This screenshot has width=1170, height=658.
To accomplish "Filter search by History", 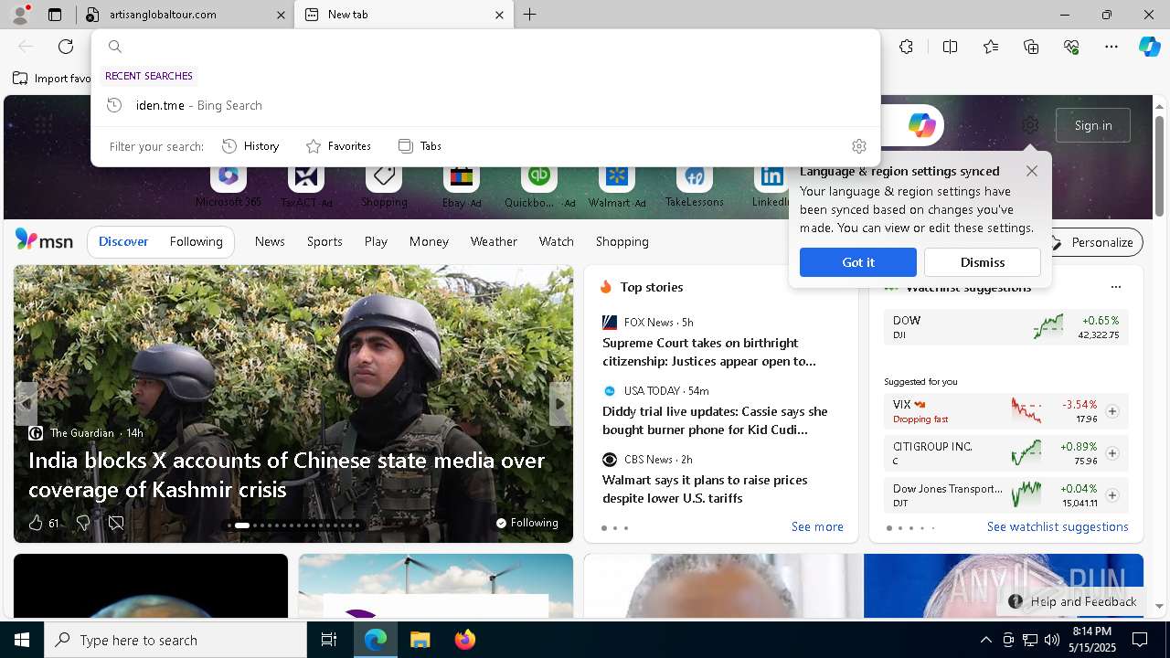I will pos(250,146).
